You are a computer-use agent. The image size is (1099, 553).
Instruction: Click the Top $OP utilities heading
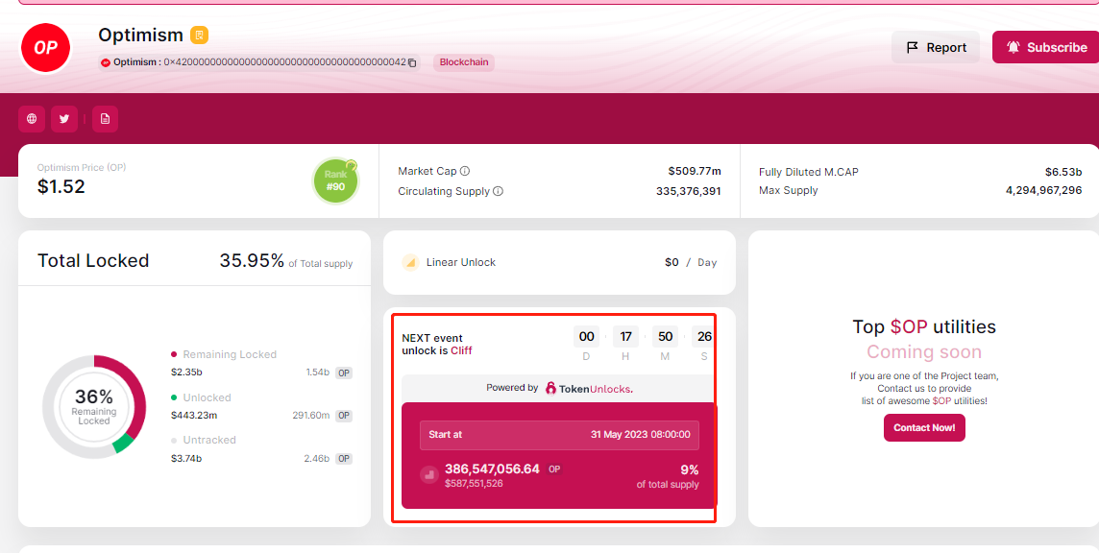point(924,326)
